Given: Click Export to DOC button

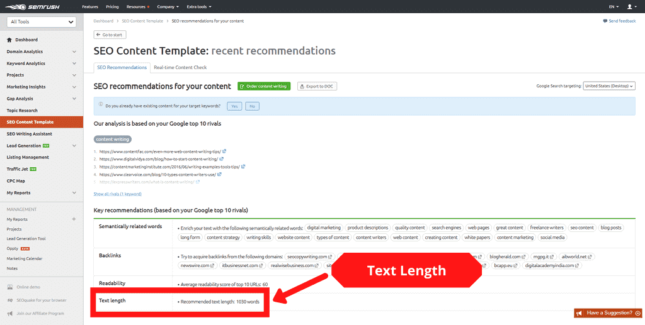Looking at the screenshot, I should point(317,86).
